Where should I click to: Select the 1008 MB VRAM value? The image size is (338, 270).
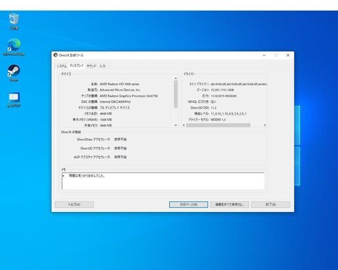tap(106, 120)
